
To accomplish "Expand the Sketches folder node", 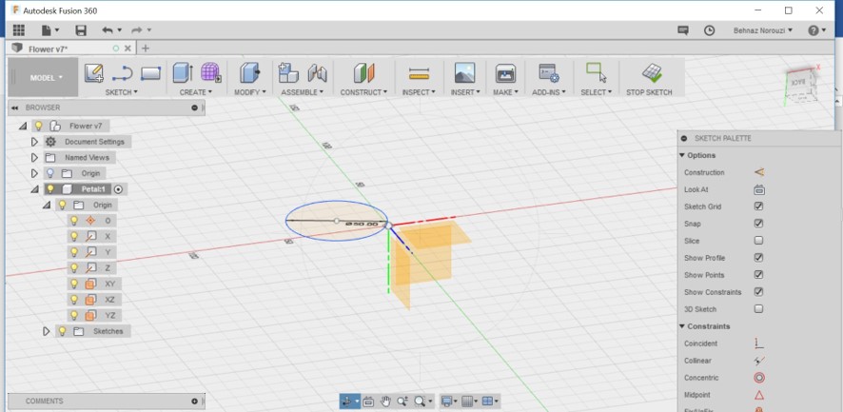I will tap(47, 331).
